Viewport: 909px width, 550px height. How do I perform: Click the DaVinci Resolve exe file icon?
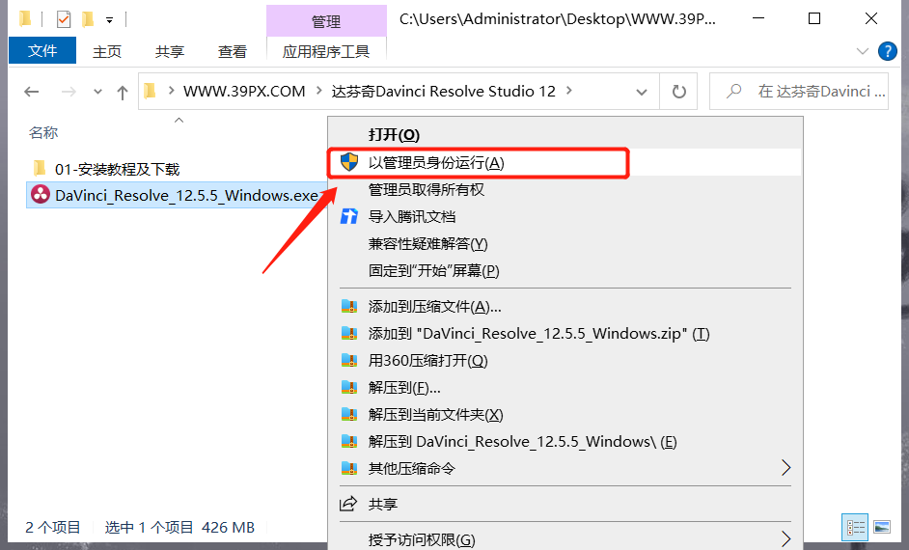40,194
